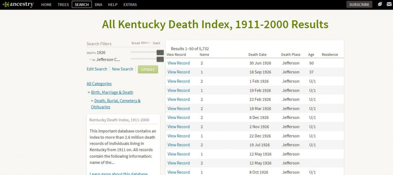Click the Edit Search link
Viewport: 393px width, 175px height.
(x=97, y=69)
